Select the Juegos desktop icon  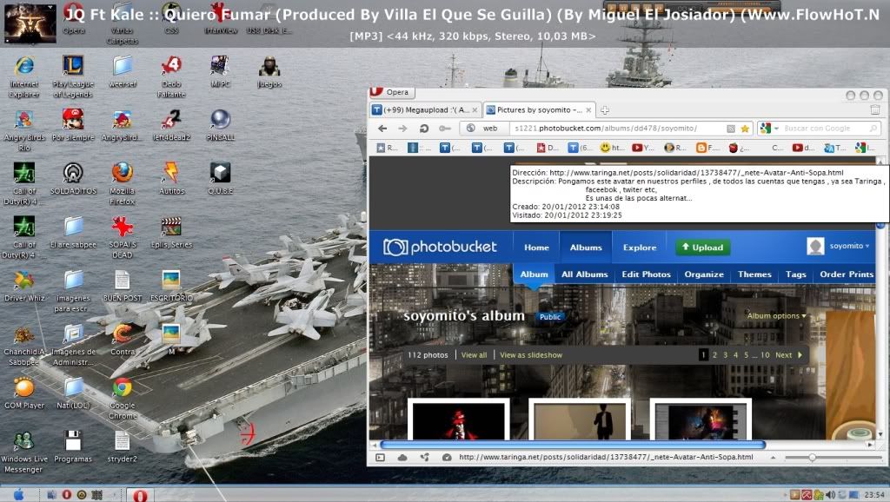[x=269, y=71]
